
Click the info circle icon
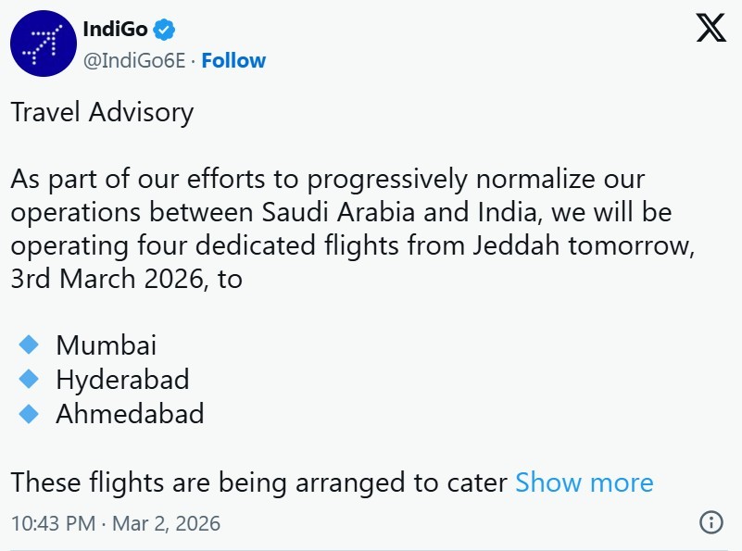pyautogui.click(x=711, y=522)
